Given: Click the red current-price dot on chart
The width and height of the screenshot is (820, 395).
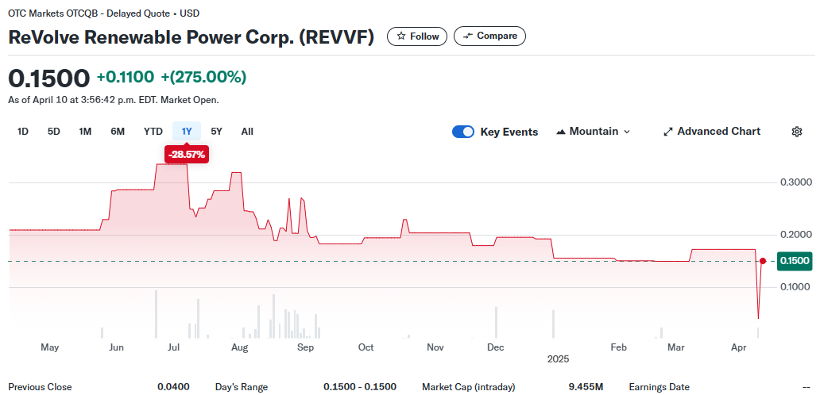Looking at the screenshot, I should 763,261.
